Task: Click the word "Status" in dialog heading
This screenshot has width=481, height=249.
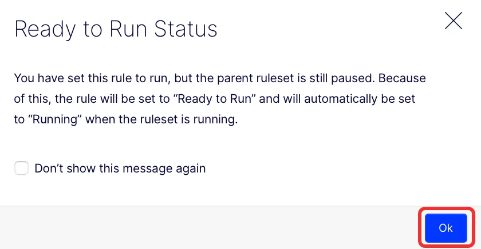Action: point(186,29)
